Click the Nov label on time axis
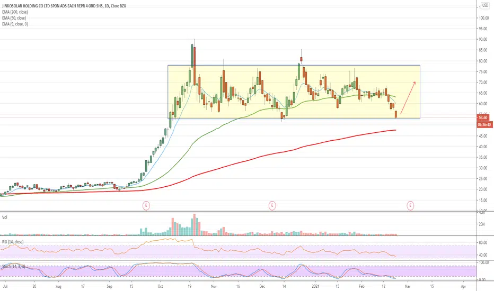The image size is (494, 291). tap(214, 287)
